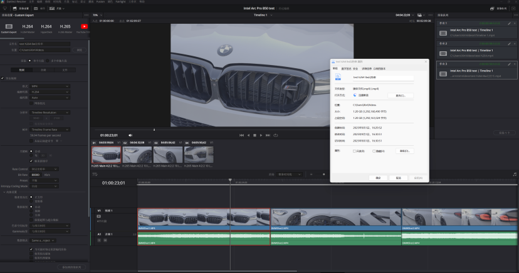The width and height of the screenshot is (519, 273).
Task: Enable the read-only attribute checkbox
Action: (x=355, y=151)
